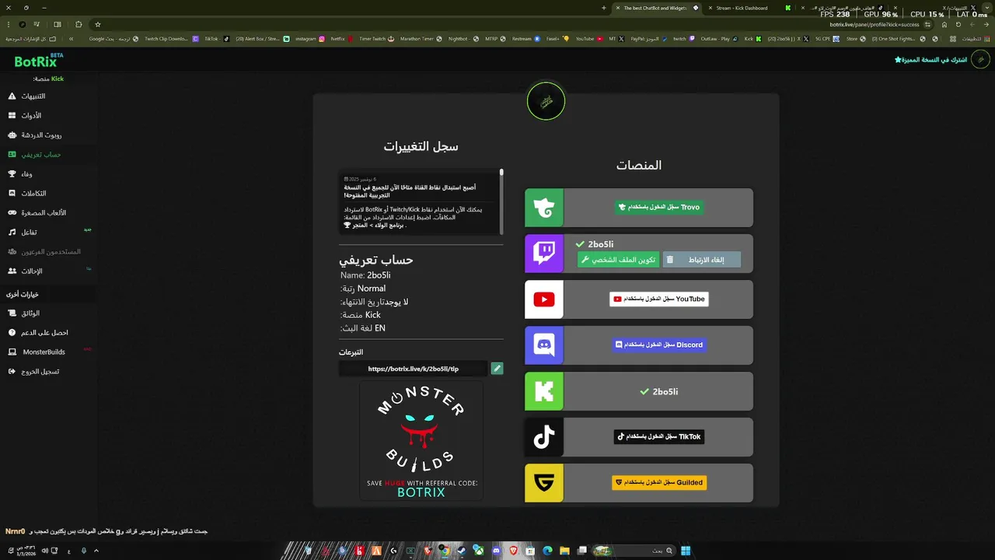Click the green edit pencil beside tip URL
The width and height of the screenshot is (995, 560).
[x=497, y=369]
